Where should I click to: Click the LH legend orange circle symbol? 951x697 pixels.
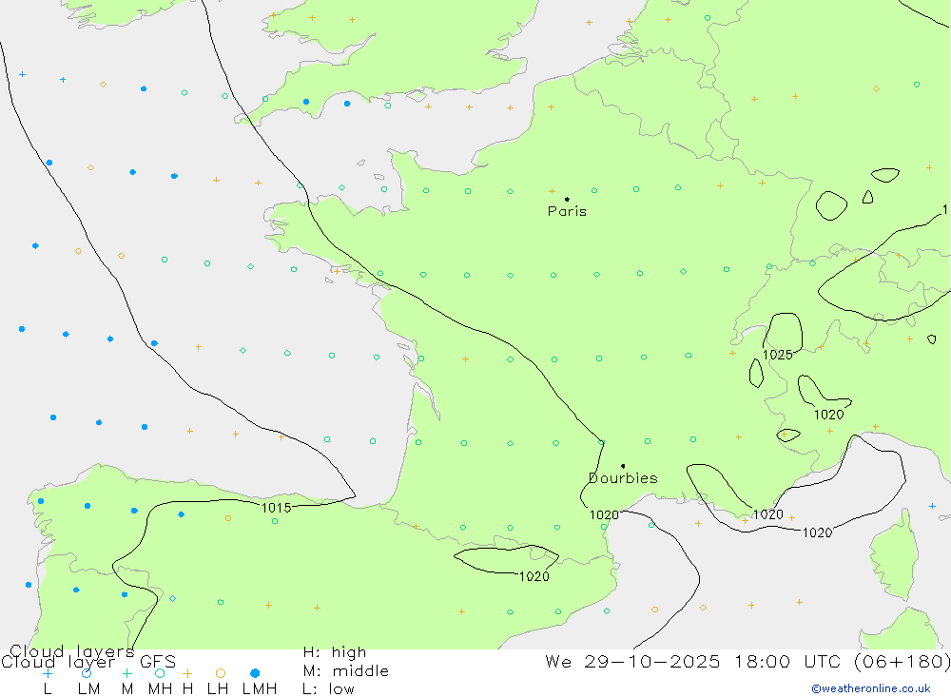pyautogui.click(x=221, y=673)
